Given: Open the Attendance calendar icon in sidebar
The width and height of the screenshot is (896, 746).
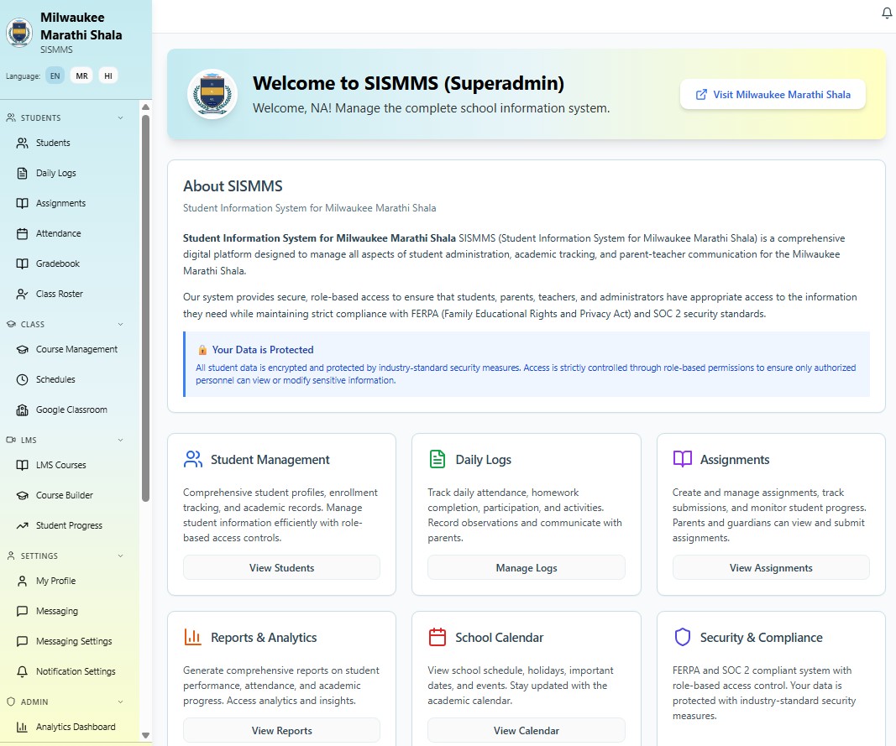Looking at the screenshot, I should point(20,233).
